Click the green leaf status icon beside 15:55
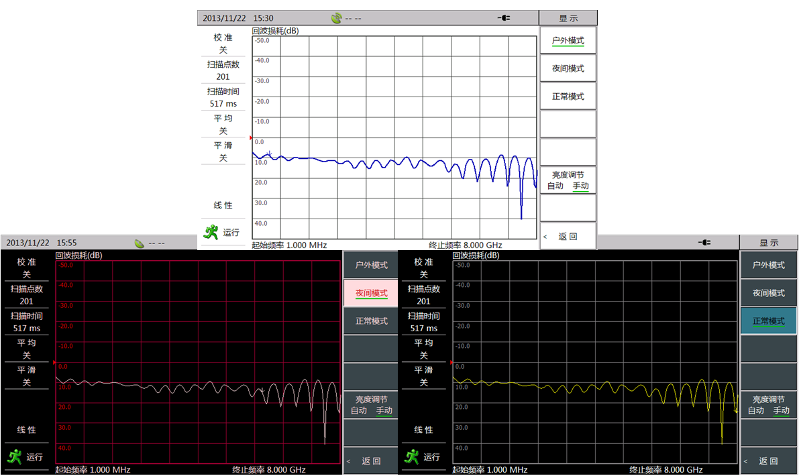The image size is (799, 476). pyautogui.click(x=140, y=243)
